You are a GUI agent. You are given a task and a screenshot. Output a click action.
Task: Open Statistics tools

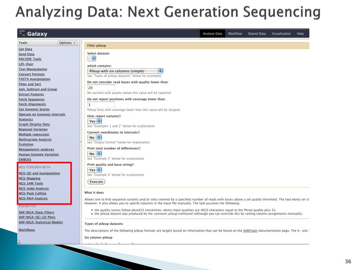click(x=26, y=120)
